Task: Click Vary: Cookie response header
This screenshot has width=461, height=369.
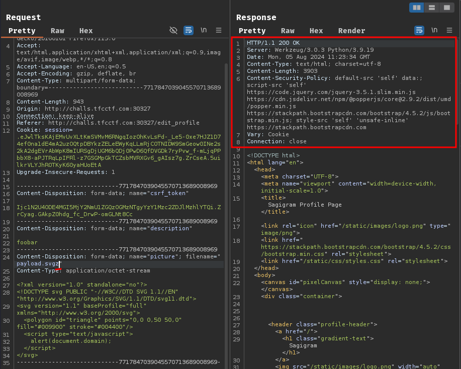Action: click(x=268, y=134)
